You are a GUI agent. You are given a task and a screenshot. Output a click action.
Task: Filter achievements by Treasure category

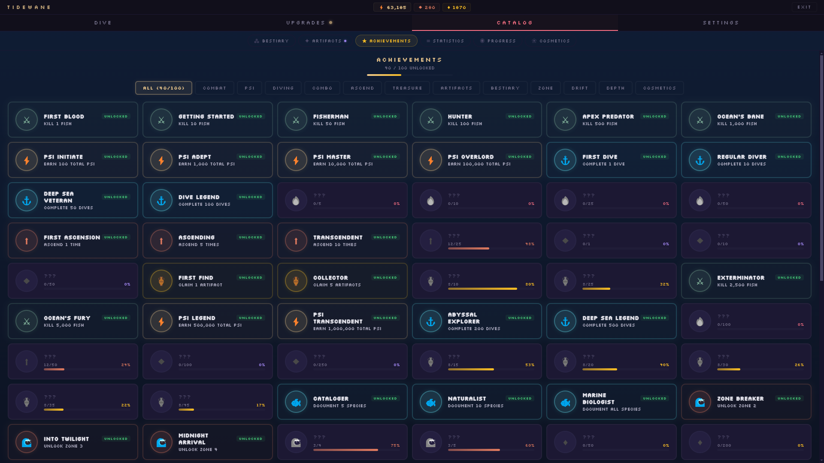point(407,88)
